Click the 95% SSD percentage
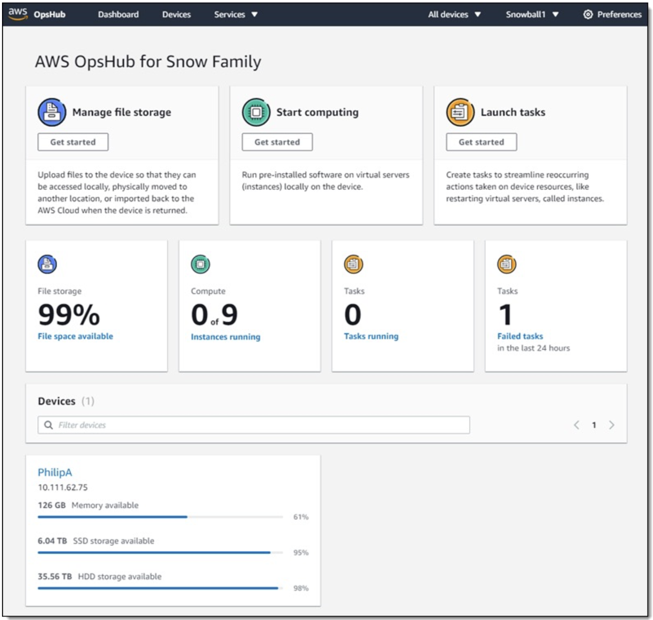This screenshot has width=653, height=620. pyautogui.click(x=301, y=552)
